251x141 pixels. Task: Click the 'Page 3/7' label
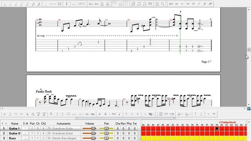[206, 62]
